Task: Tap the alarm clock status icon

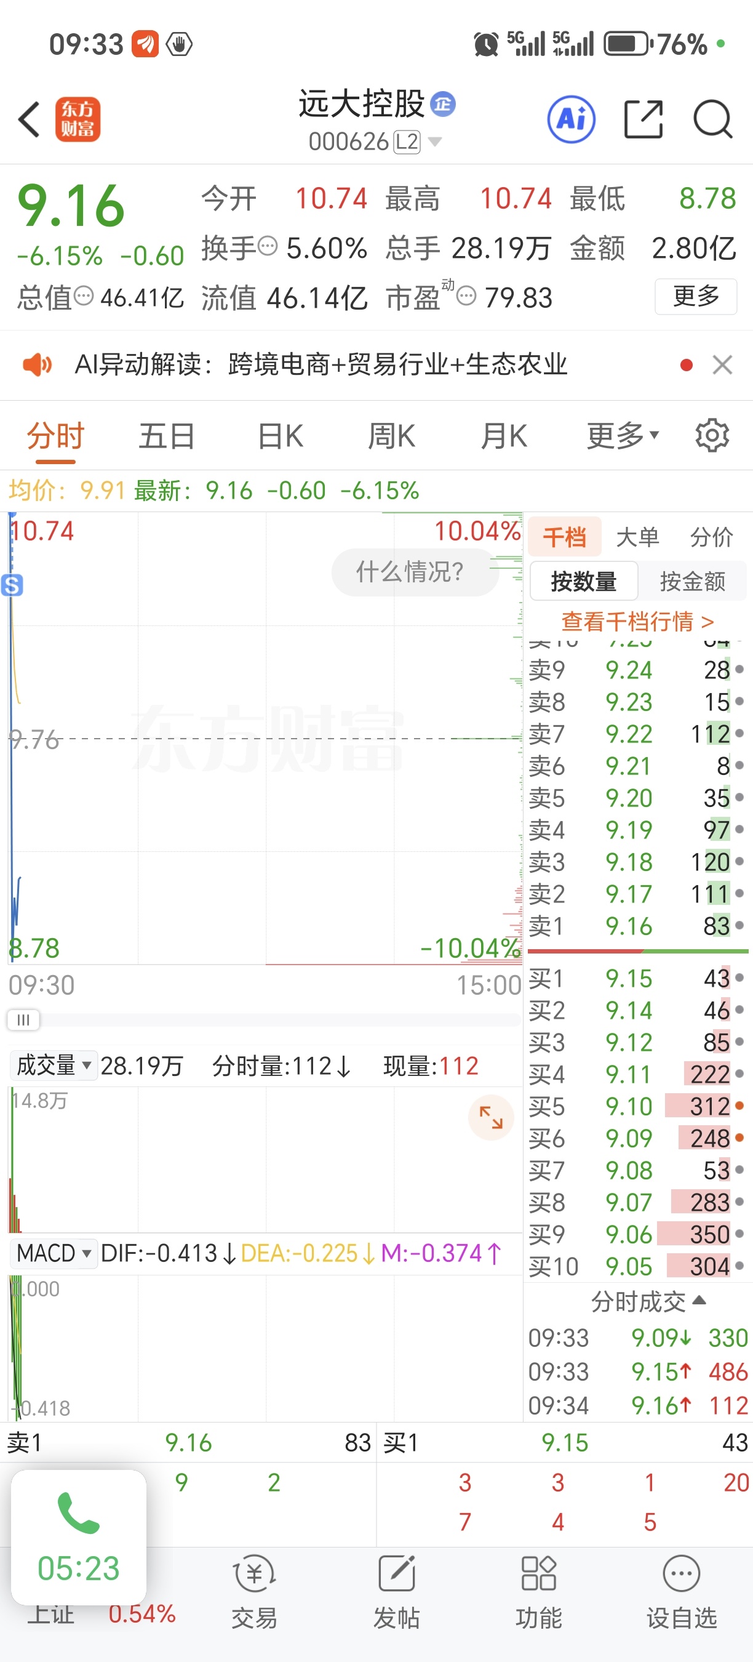Action: 486,44
